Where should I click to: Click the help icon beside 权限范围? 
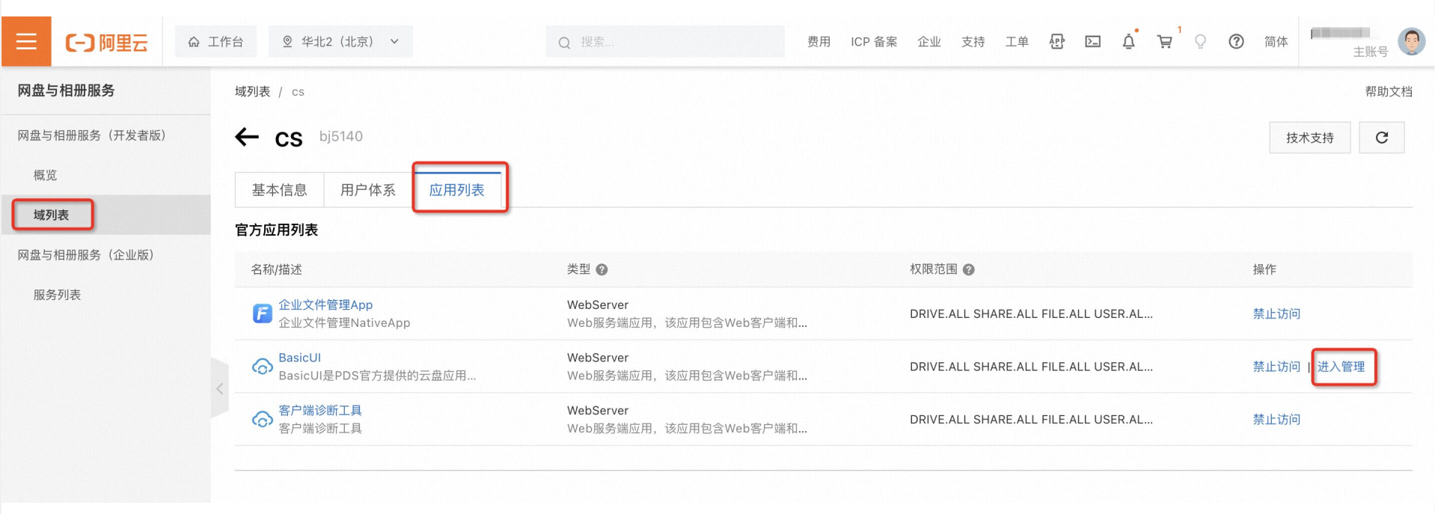click(x=968, y=269)
